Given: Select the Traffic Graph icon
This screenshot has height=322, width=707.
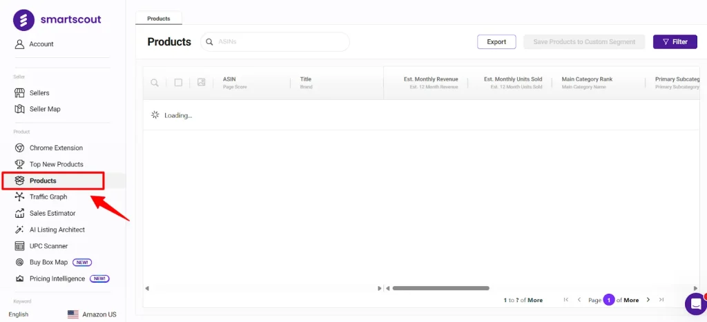Looking at the screenshot, I should coord(20,197).
